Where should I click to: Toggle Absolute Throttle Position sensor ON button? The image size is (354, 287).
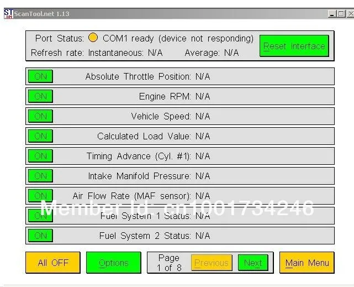[41, 76]
